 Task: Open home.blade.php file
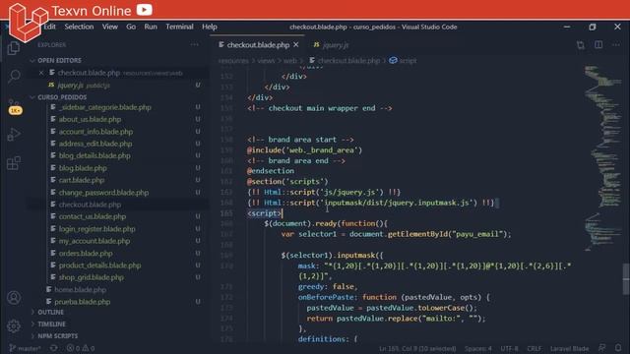[x=80, y=289]
